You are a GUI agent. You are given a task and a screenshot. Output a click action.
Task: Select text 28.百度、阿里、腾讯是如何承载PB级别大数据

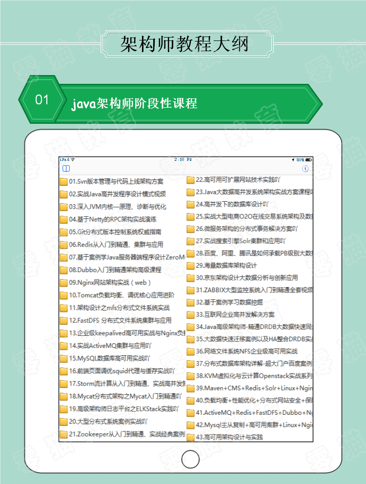pos(254,253)
